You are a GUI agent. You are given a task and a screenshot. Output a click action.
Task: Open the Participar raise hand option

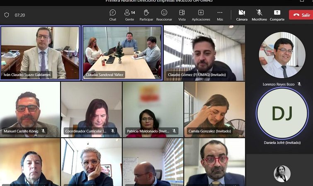click(146, 15)
